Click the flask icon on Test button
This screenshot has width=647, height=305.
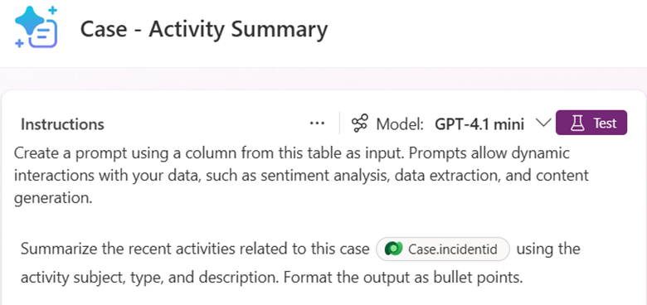tap(576, 123)
